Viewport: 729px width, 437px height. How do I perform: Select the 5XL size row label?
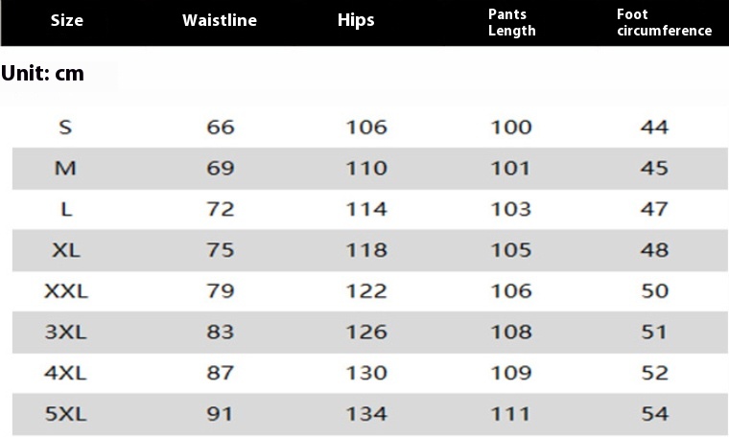point(65,414)
